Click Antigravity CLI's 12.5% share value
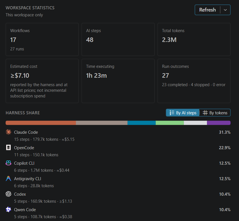 pos(225,179)
